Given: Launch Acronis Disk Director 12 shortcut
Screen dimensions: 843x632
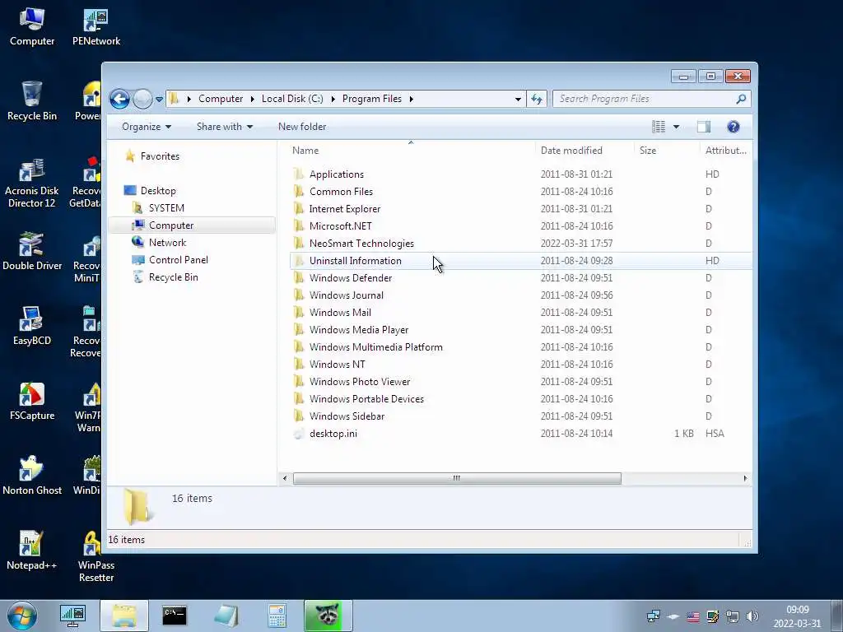Looking at the screenshot, I should pos(32,183).
